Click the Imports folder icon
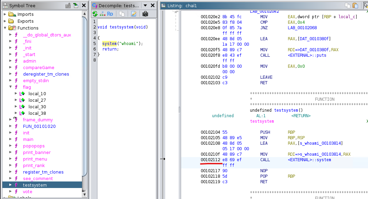This screenshot has height=199, width=368. (12, 14)
